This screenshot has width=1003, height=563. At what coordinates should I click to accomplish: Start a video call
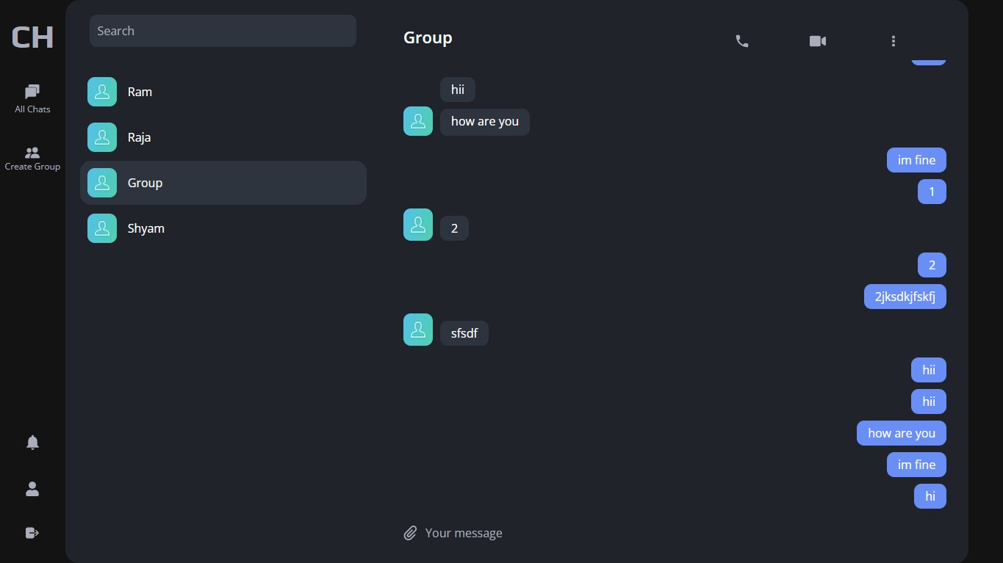[818, 41]
